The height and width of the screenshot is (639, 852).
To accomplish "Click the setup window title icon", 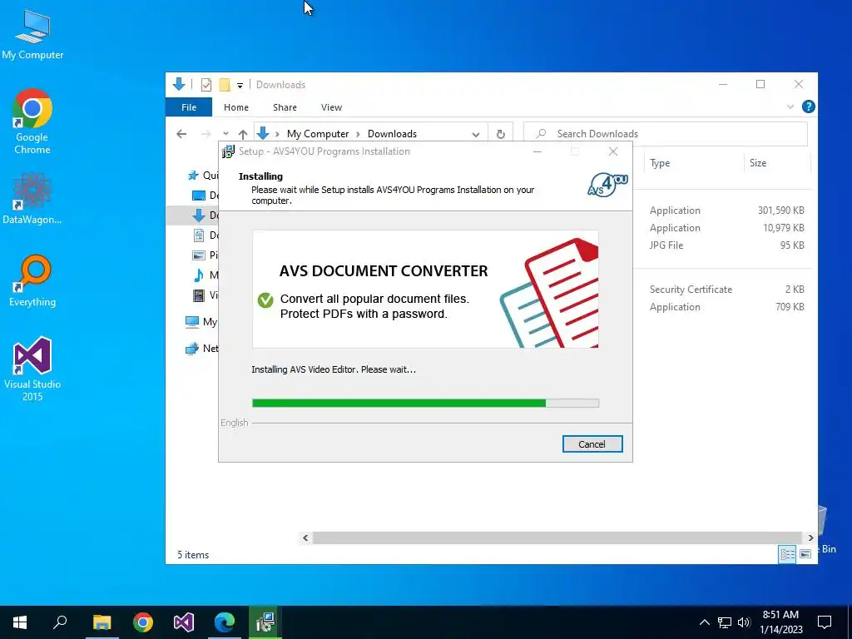I will coord(228,151).
